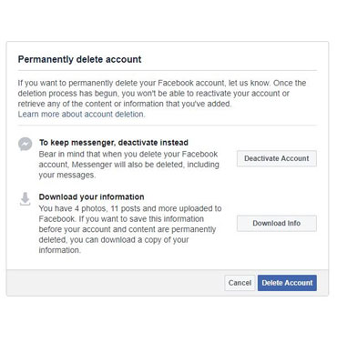Click the line account, Messenger will also be deleted
Screen dimensions: 337x342
128,165
